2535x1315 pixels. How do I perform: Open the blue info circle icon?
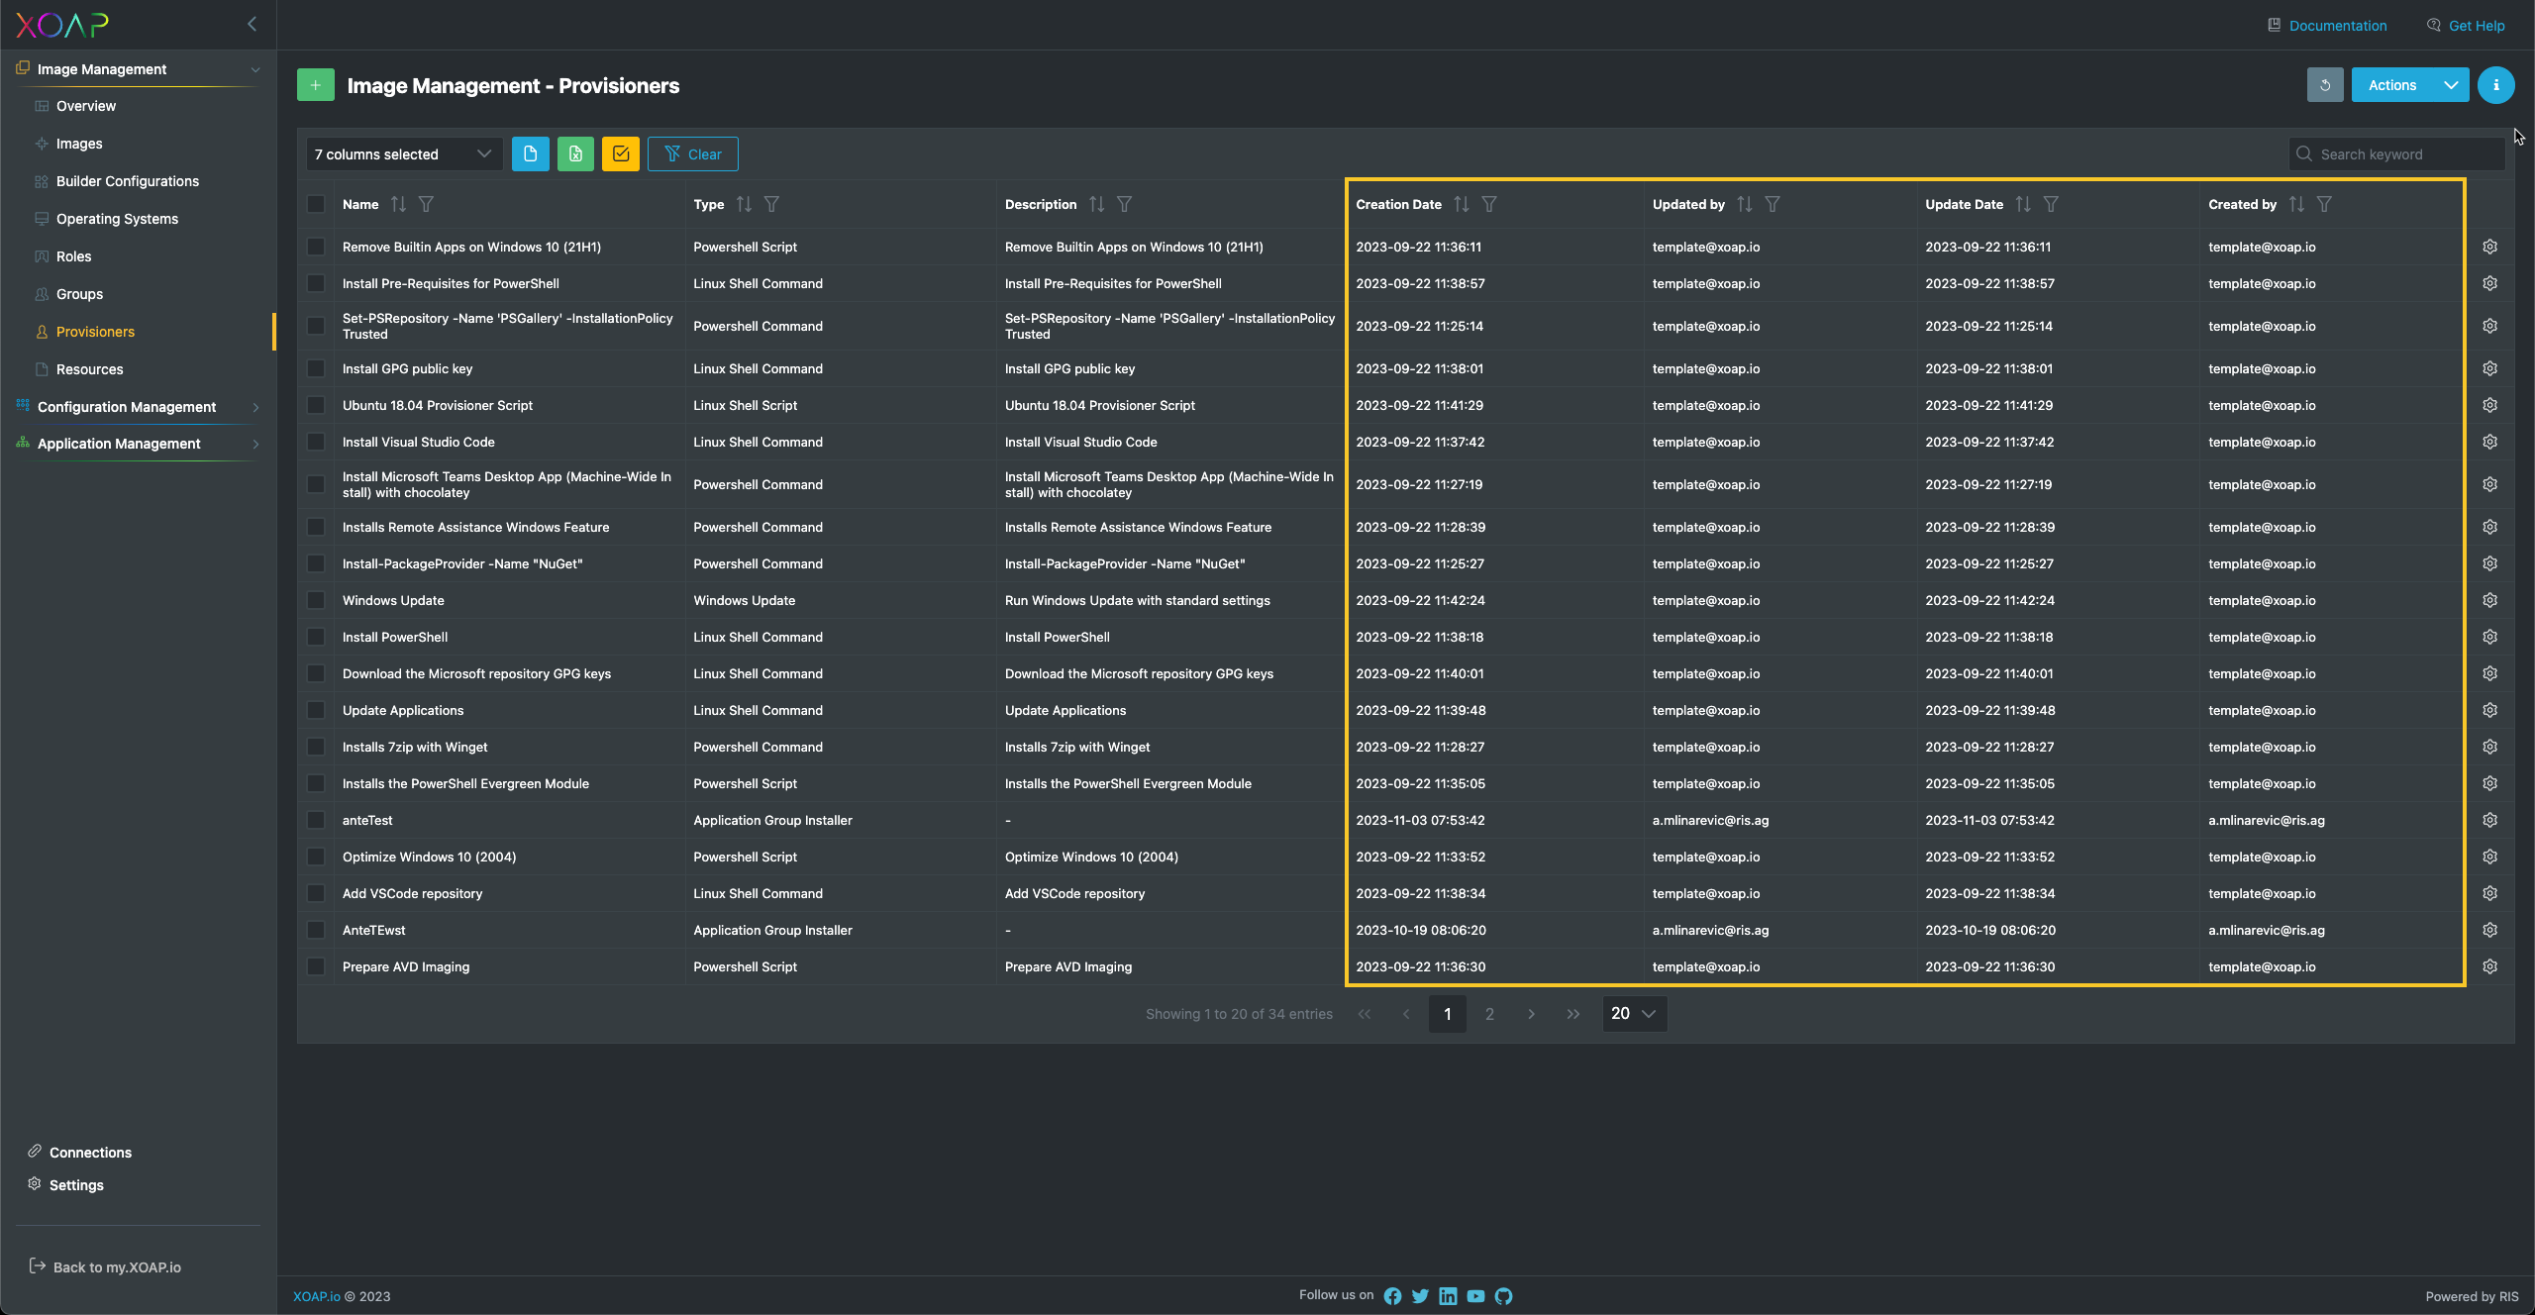pyautogui.click(x=2495, y=85)
